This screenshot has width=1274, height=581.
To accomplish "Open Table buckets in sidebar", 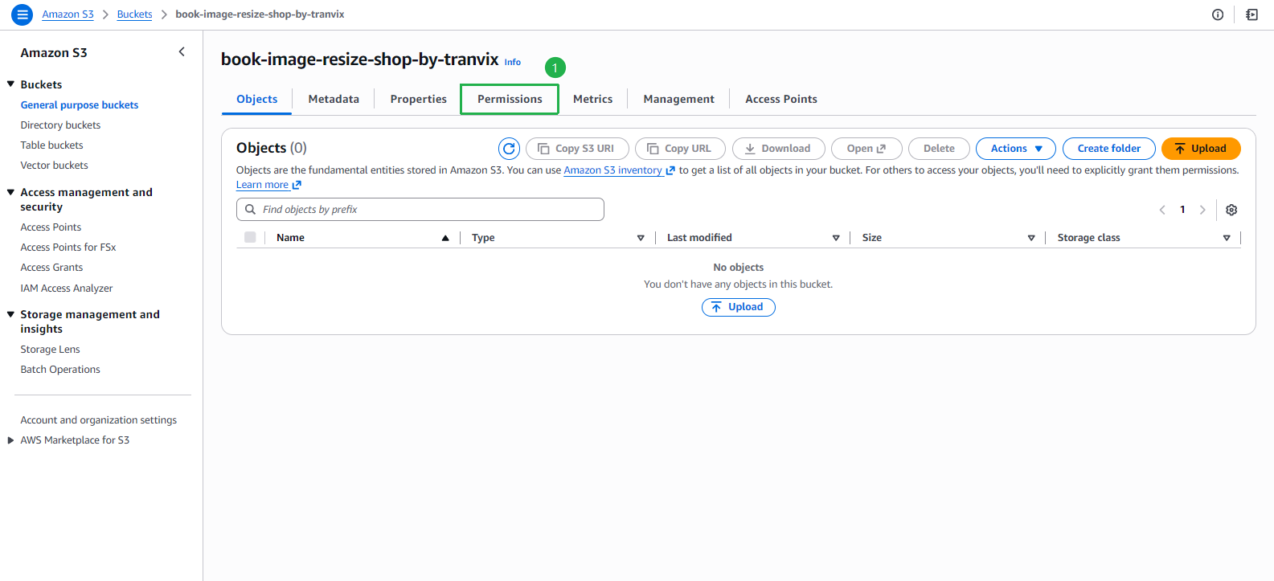I will tap(52, 145).
